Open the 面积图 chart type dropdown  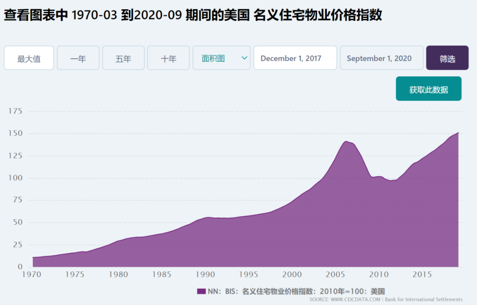[221, 58]
